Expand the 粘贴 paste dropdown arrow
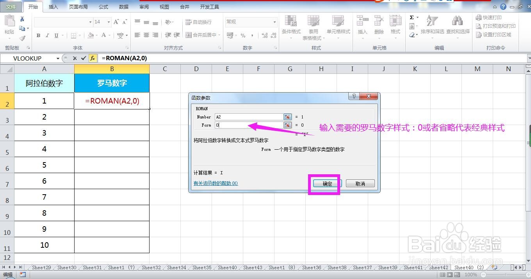Screen dimensions: 531x279 [x=9, y=38]
